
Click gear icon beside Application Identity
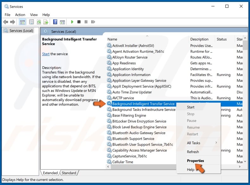(109, 69)
